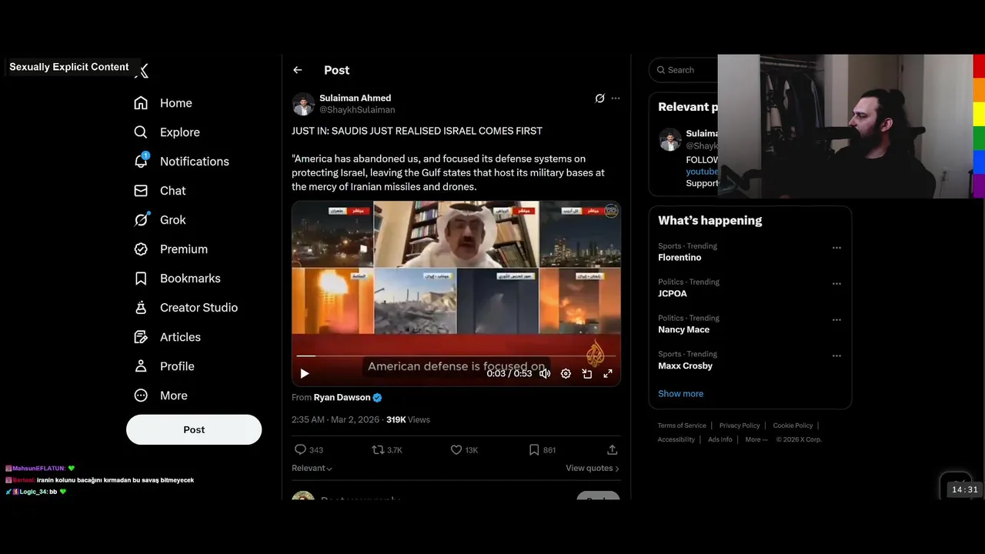
Task: Click the Explore magnifier icon
Action: click(x=141, y=132)
